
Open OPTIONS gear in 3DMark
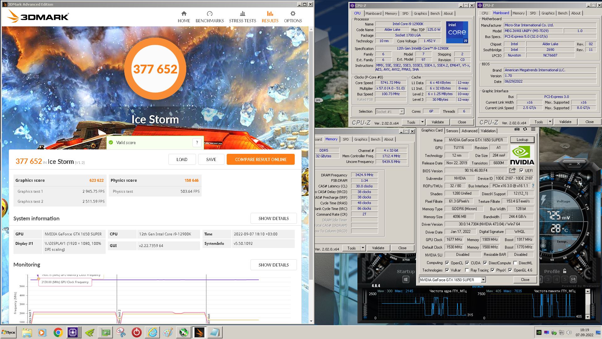coord(293,17)
